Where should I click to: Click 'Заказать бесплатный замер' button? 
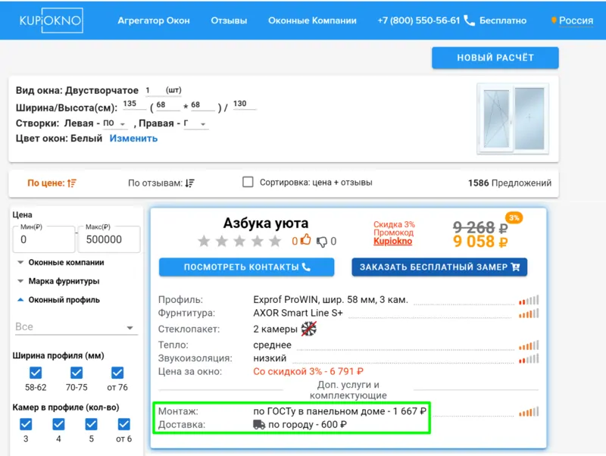439,267
